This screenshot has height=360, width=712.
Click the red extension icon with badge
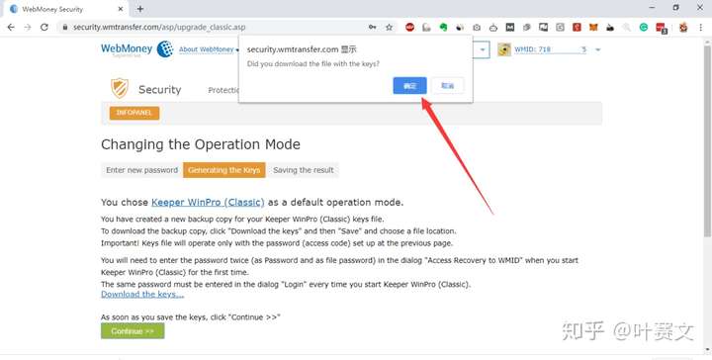coord(662,28)
